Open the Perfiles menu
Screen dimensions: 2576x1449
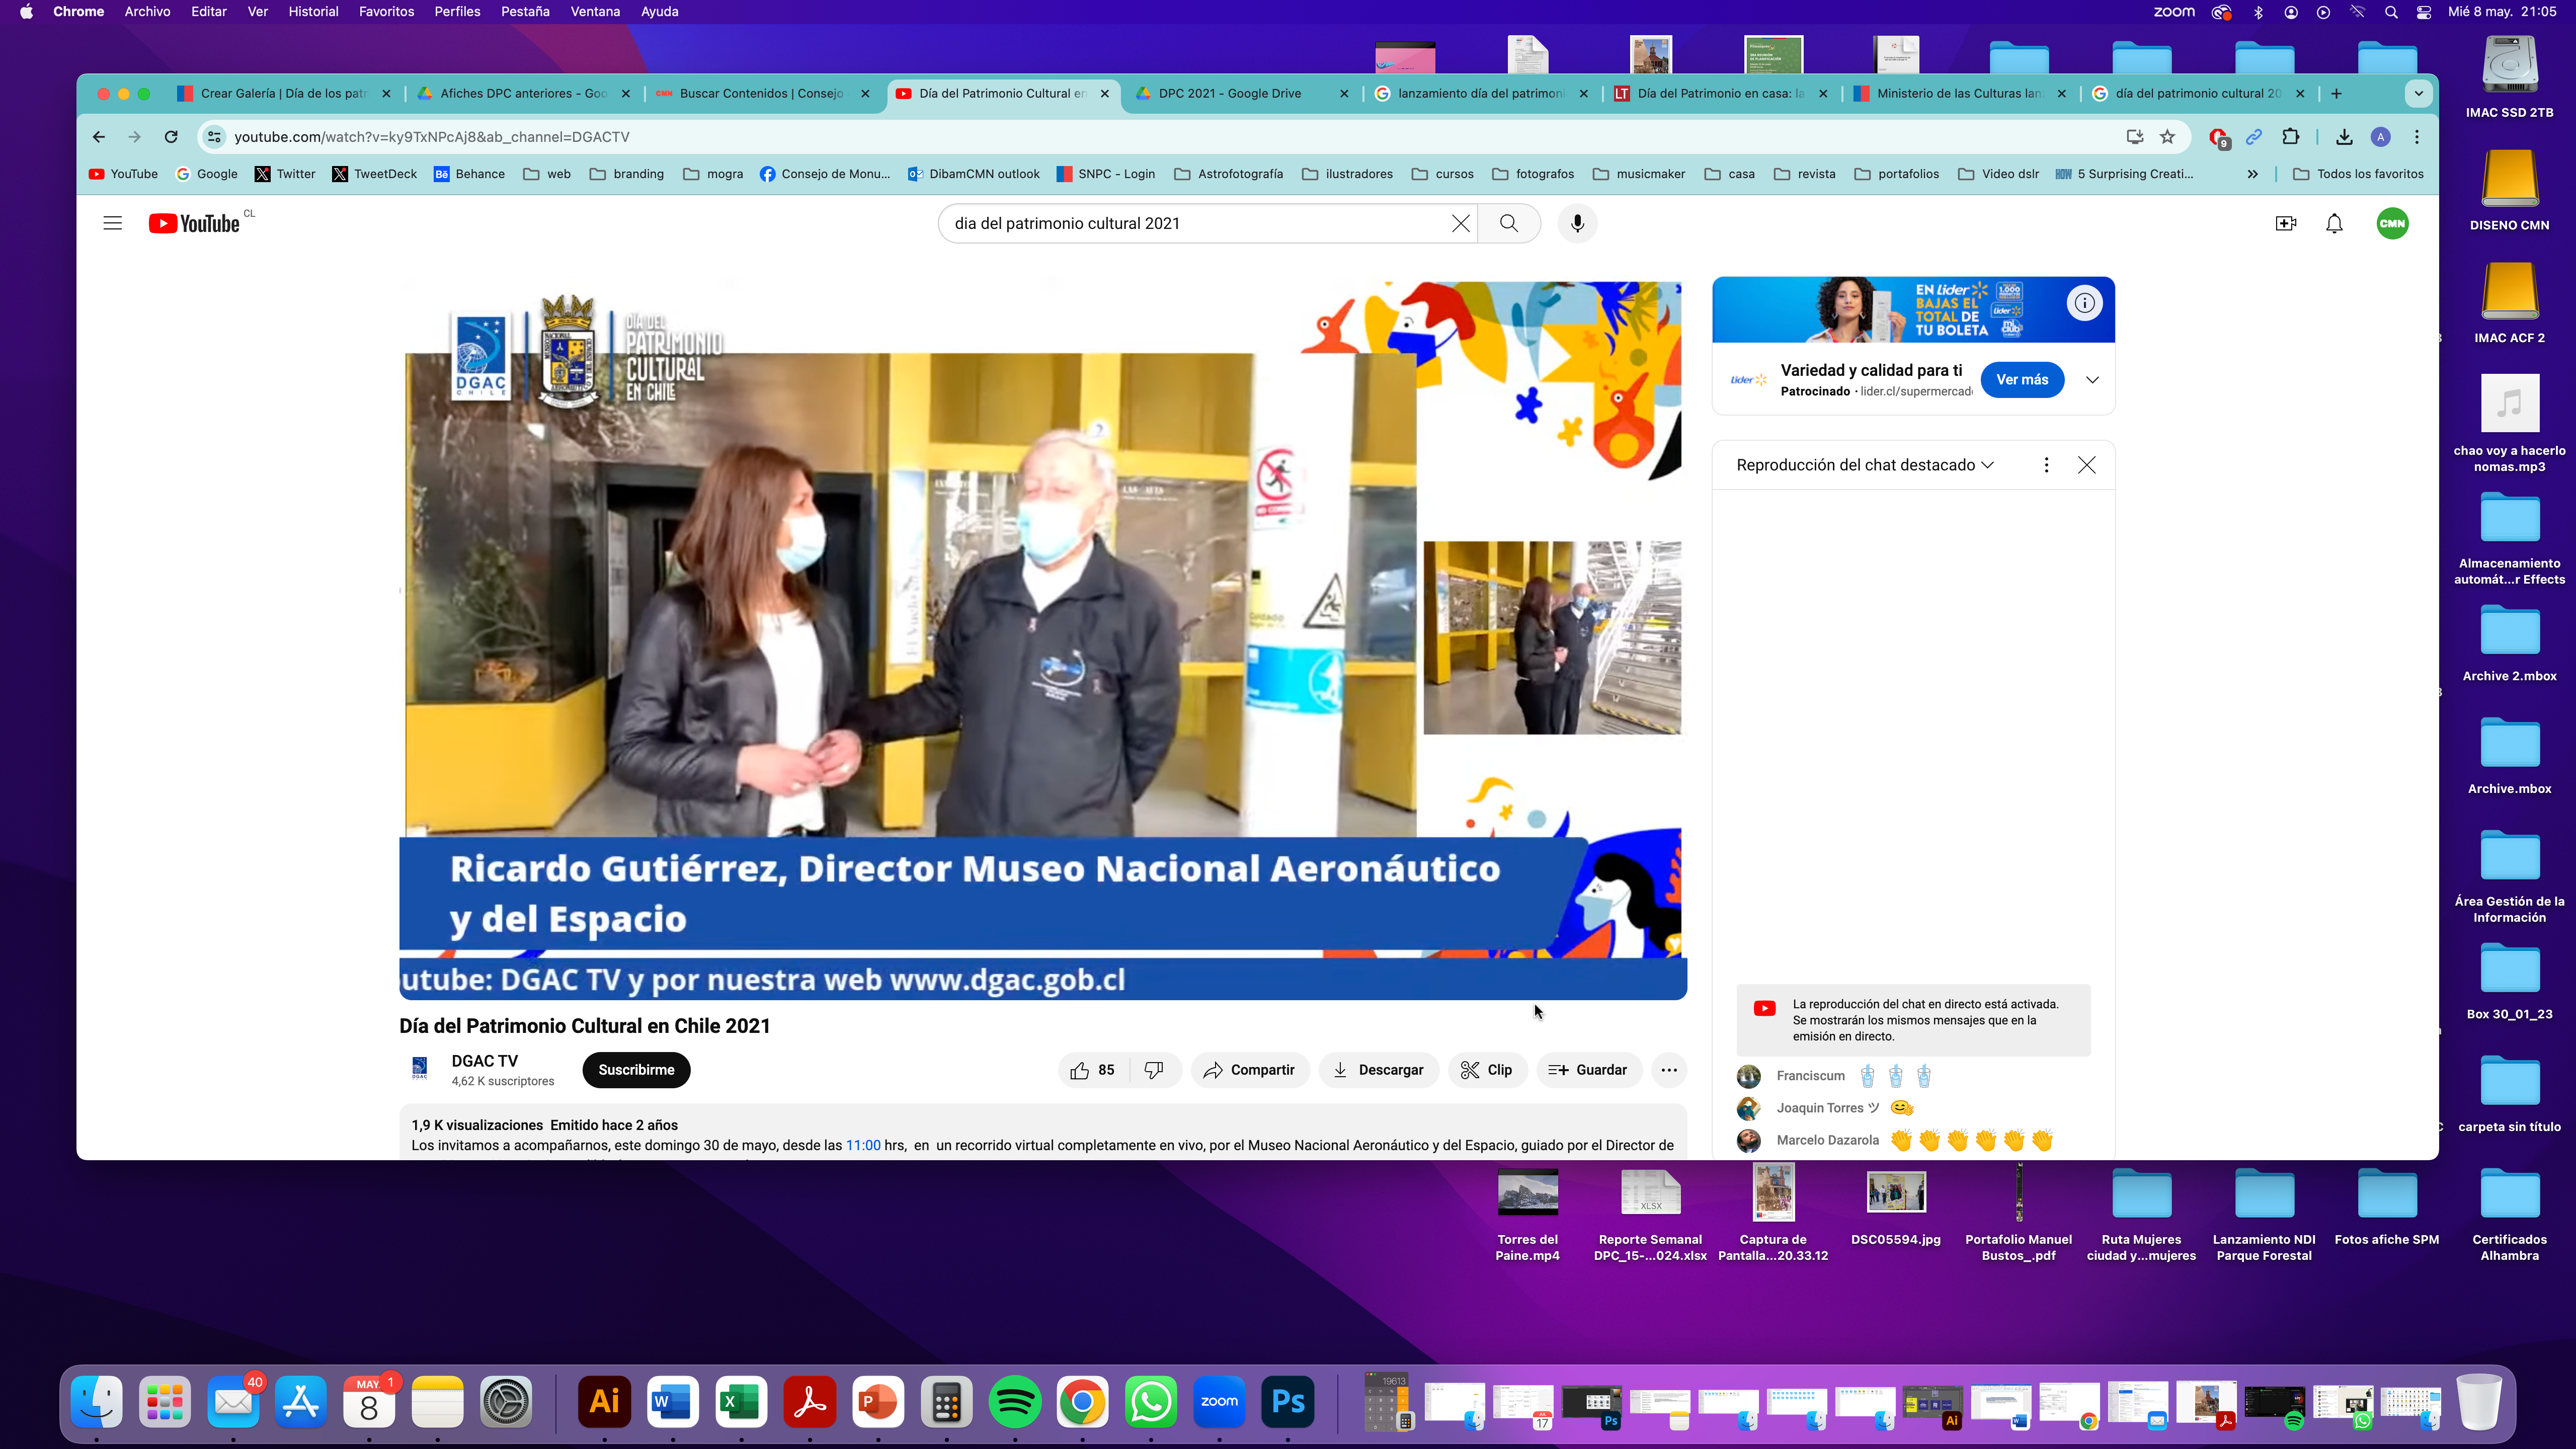[x=457, y=12]
